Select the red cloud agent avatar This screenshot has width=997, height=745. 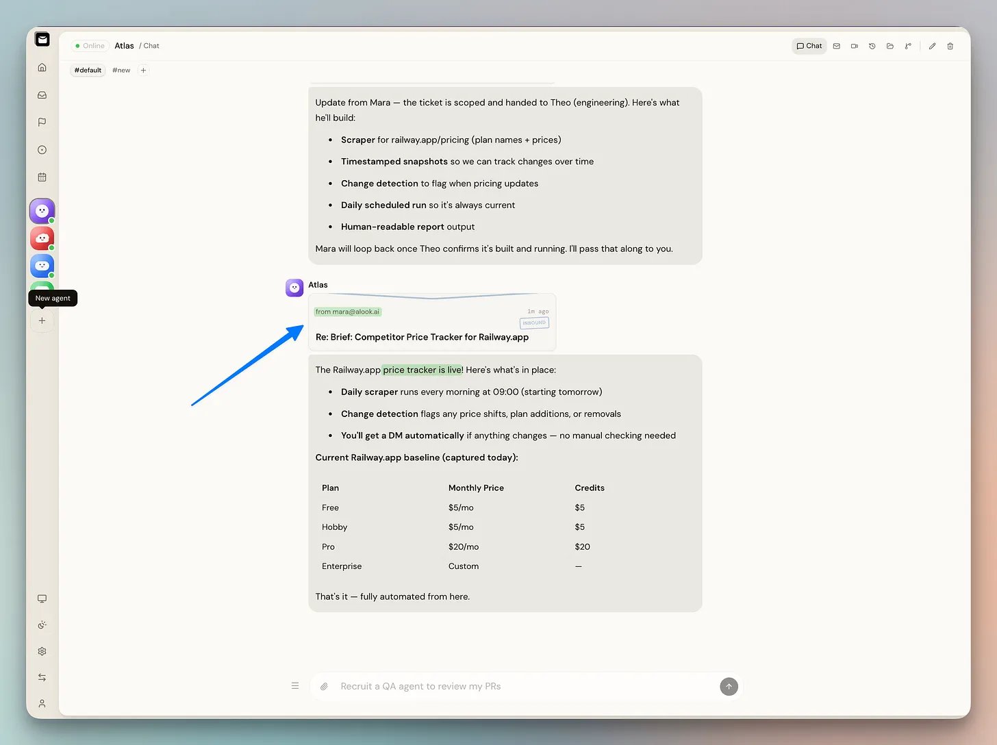coord(42,238)
